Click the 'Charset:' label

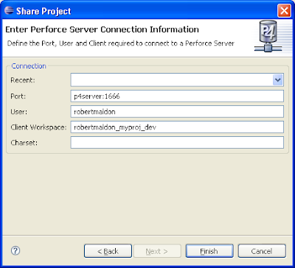tap(24, 143)
